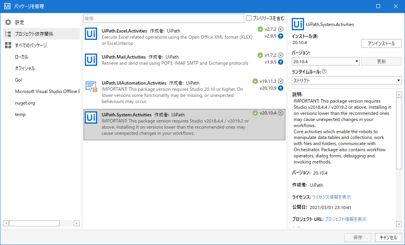The image size is (405, 245).
Task: Click the プロジェクト依存関係 tree icon
Action: pos(8,34)
